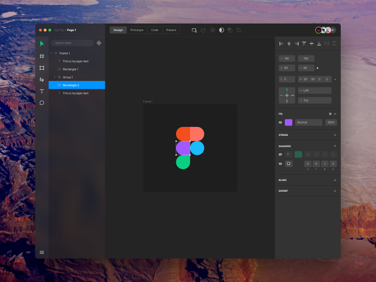The width and height of the screenshot is (376, 282).
Task: Hide the second shadow with eye icon
Action: pyautogui.click(x=280, y=164)
